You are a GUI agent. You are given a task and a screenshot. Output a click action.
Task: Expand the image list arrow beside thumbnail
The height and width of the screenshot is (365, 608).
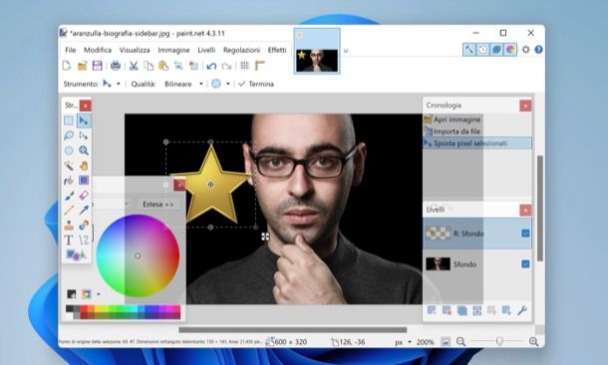(346, 51)
